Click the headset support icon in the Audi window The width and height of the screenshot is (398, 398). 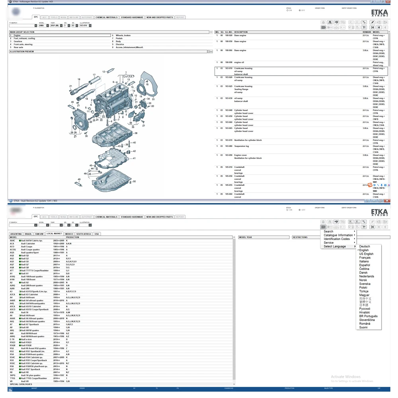coord(330,222)
